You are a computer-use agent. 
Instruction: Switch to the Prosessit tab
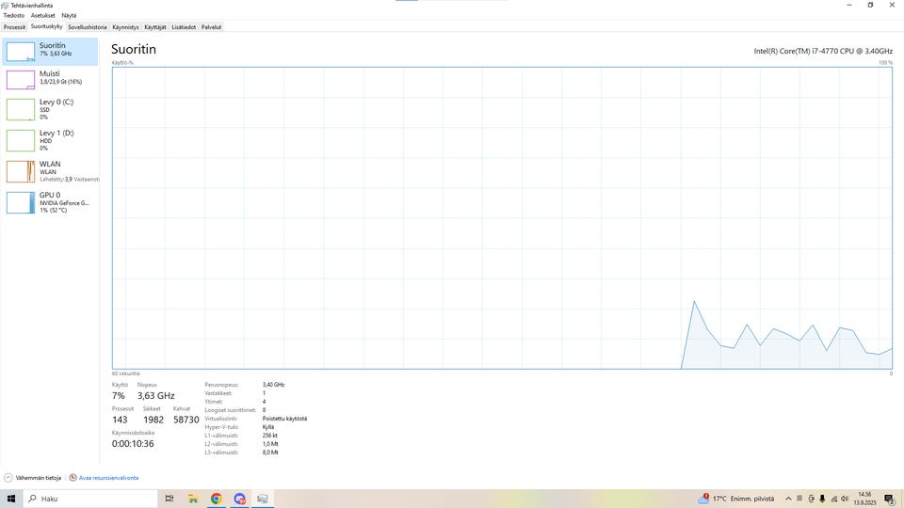click(14, 27)
